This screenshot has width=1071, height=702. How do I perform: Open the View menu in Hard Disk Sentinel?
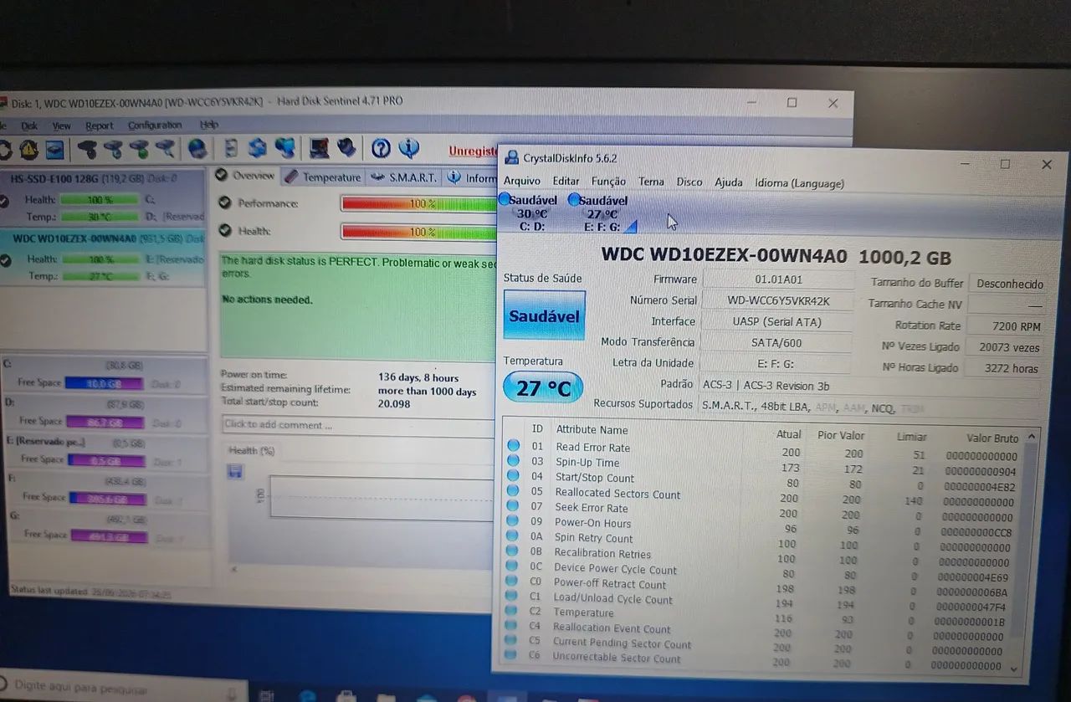(x=62, y=126)
